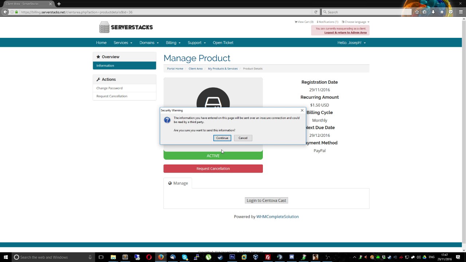Image resolution: width=466 pixels, height=262 pixels.
Task: Open the Client Area breadcrumb link
Action: [196, 68]
